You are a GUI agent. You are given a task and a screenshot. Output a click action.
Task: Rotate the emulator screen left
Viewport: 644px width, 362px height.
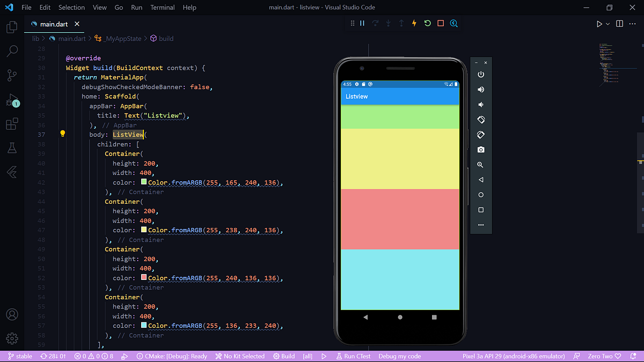[x=480, y=120]
